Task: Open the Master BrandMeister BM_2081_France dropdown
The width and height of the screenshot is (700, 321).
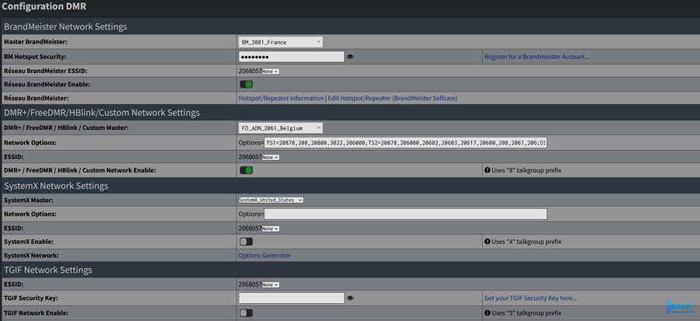Action: coord(280,42)
